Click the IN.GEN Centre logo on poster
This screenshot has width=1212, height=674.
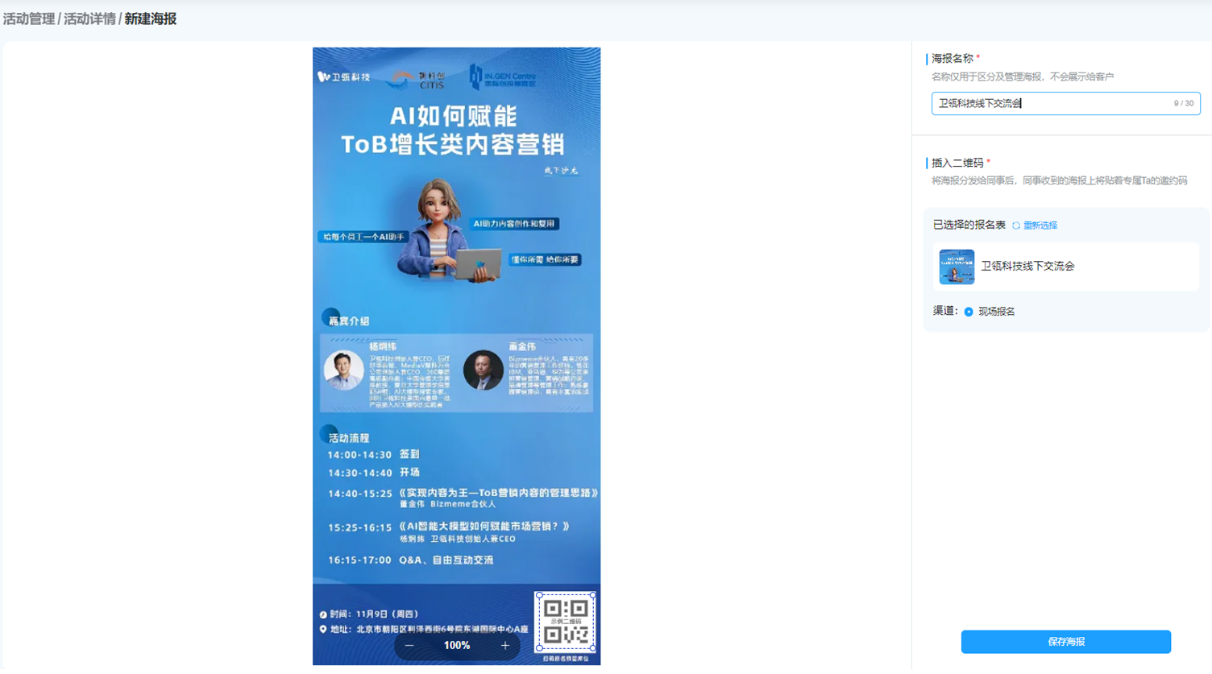[x=503, y=77]
